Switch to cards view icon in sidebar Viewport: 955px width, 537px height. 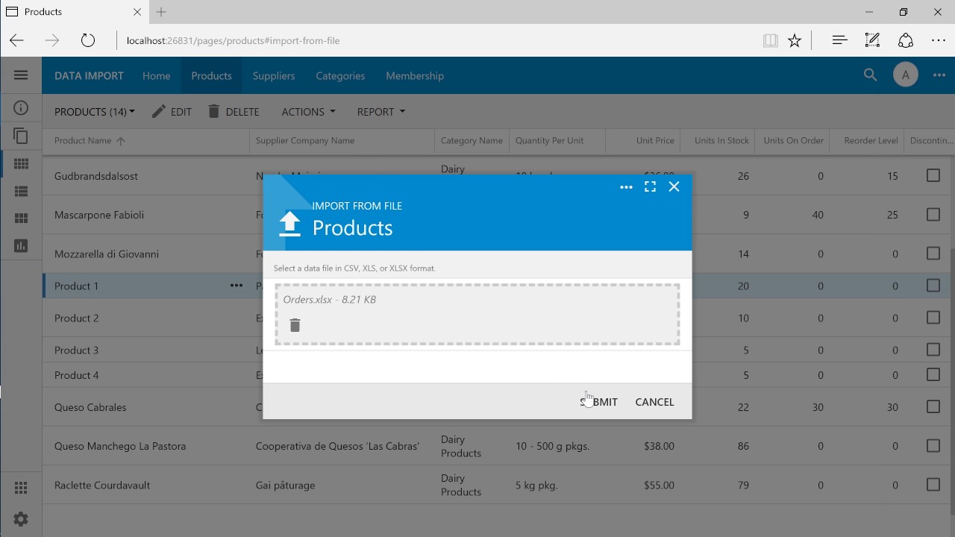point(21,219)
